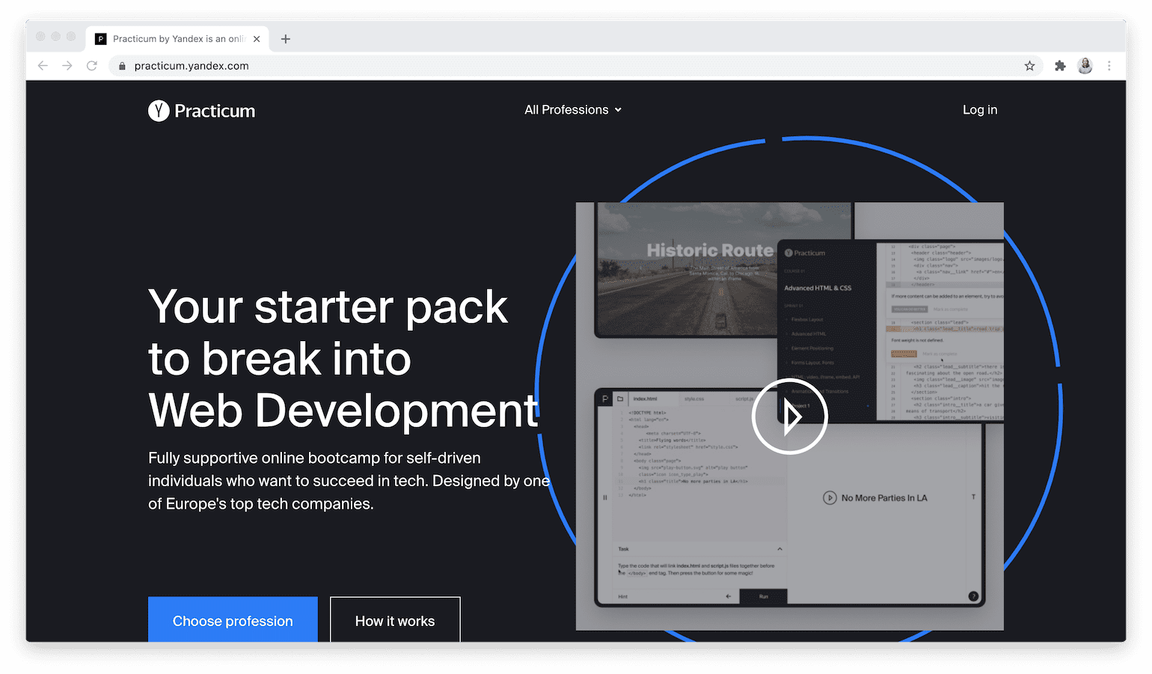Toggle Mark as complete on the element task

950,310
